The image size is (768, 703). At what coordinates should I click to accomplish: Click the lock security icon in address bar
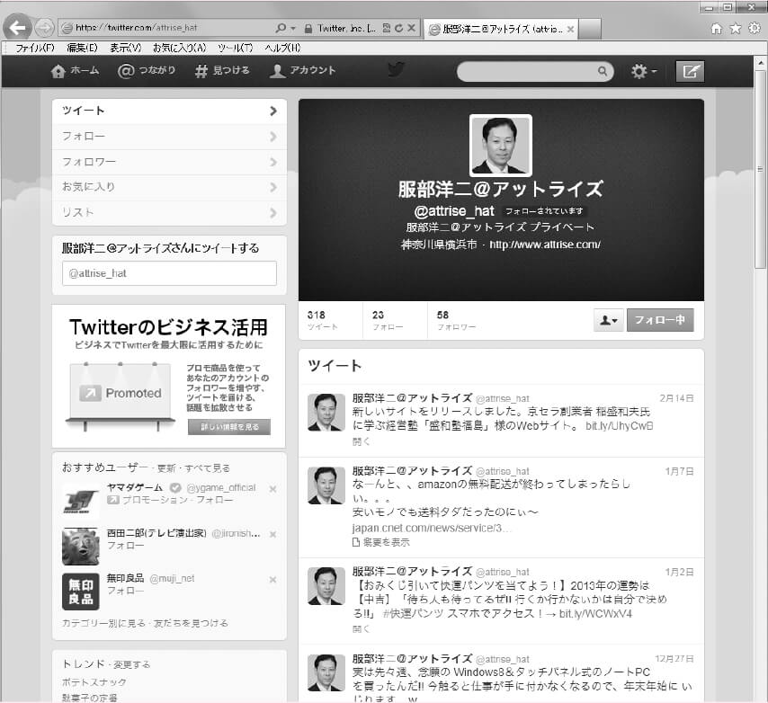[308, 29]
